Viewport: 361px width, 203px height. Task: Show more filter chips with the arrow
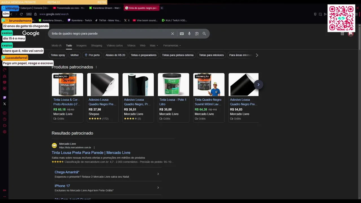pos(257,55)
